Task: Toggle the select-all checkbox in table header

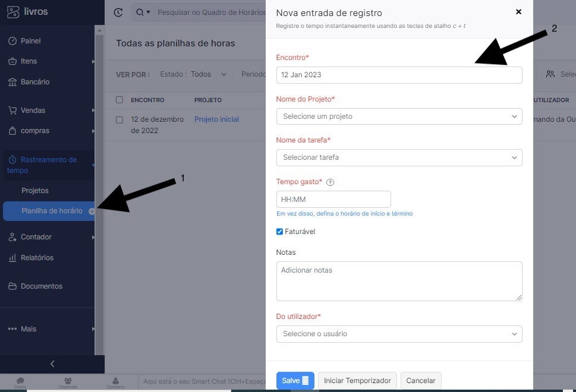Action: [x=119, y=100]
